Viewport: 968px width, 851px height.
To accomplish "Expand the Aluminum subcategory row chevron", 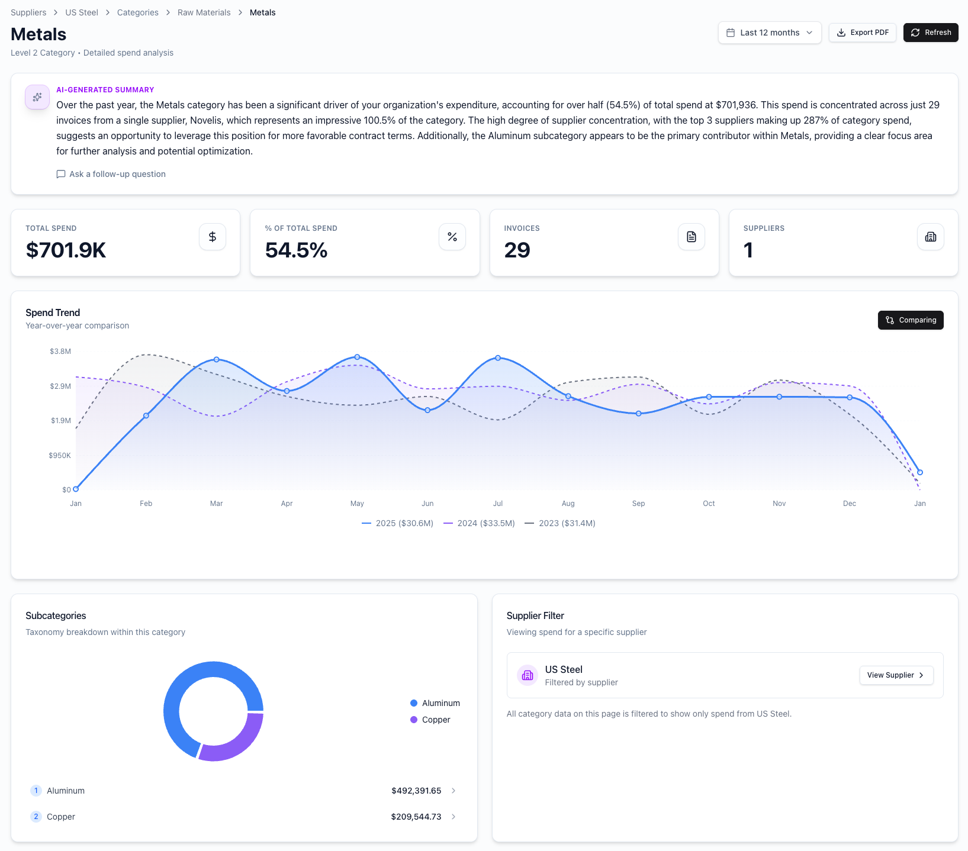I will point(454,791).
